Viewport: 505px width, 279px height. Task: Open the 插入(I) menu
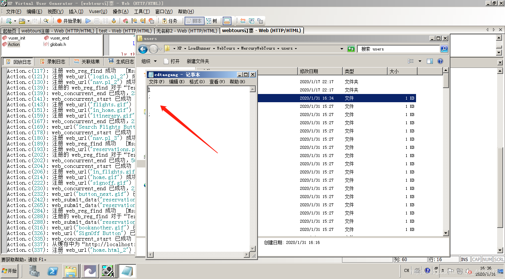76,12
